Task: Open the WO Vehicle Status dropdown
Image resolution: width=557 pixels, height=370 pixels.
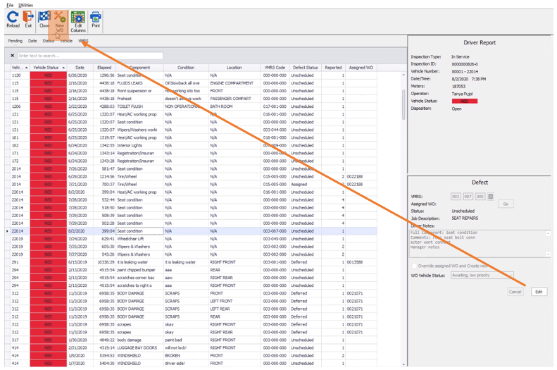Action: pyautogui.click(x=482, y=276)
